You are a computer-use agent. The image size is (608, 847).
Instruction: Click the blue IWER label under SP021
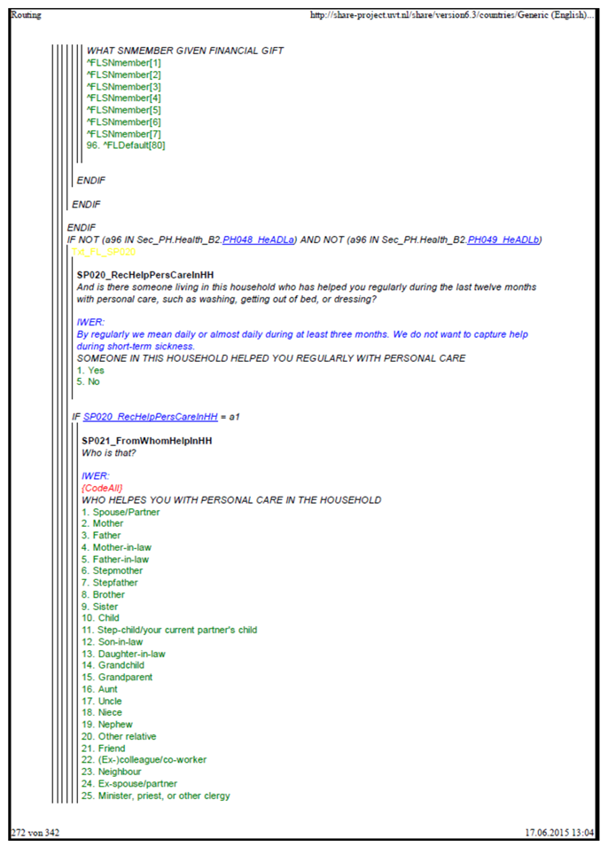click(x=96, y=476)
